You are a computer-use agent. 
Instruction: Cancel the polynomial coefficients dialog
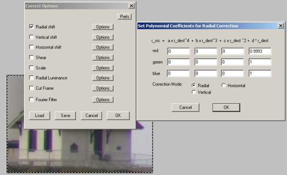pyautogui.click(x=185, y=107)
